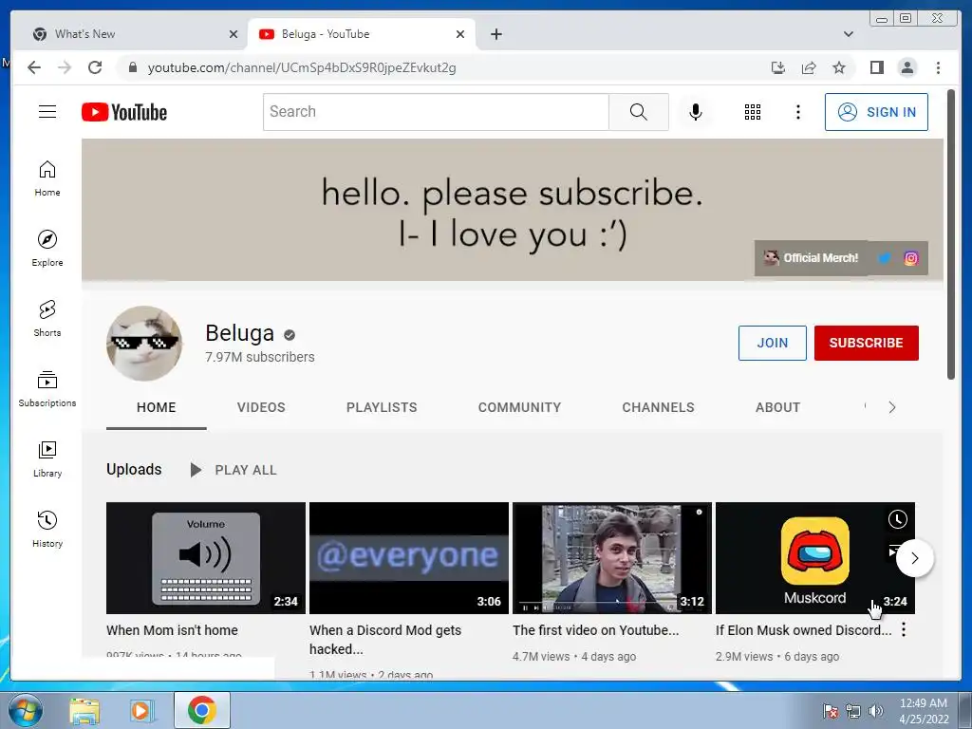
Task: Open 'When a Discord Mod gets hacked...' title
Action: [x=385, y=639]
